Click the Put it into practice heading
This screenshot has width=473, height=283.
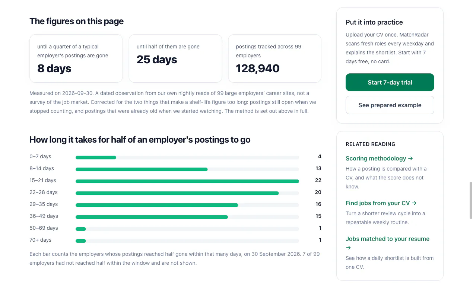click(x=374, y=22)
